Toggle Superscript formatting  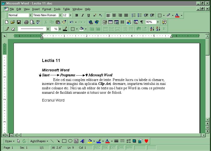pyautogui.click(x=95, y=15)
